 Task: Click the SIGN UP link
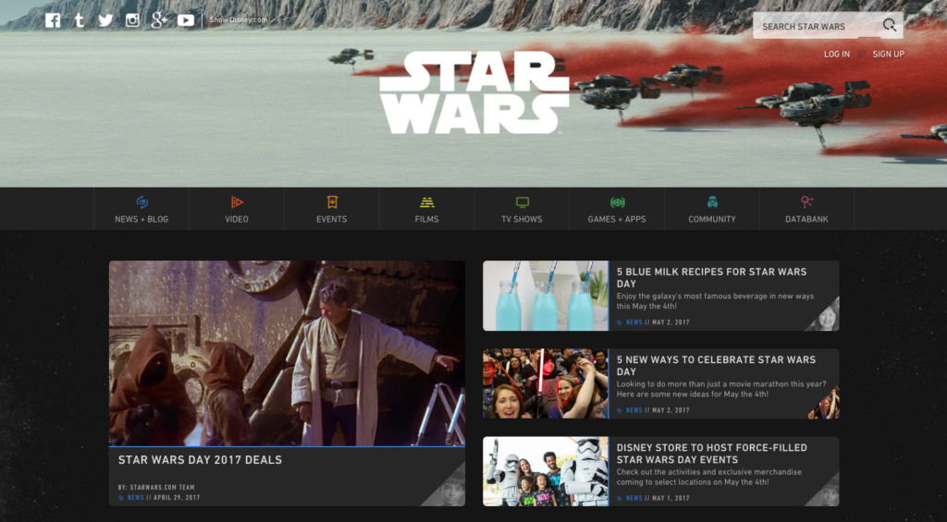coord(889,55)
